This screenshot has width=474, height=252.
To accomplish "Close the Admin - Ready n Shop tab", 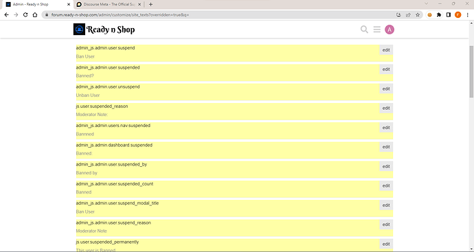I will pyautogui.click(x=69, y=4).
